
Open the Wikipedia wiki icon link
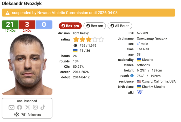coord(139,92)
